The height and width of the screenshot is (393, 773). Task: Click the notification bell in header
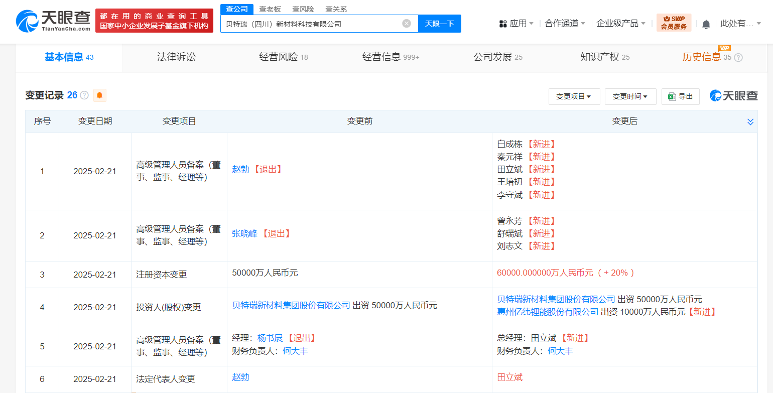(x=706, y=24)
